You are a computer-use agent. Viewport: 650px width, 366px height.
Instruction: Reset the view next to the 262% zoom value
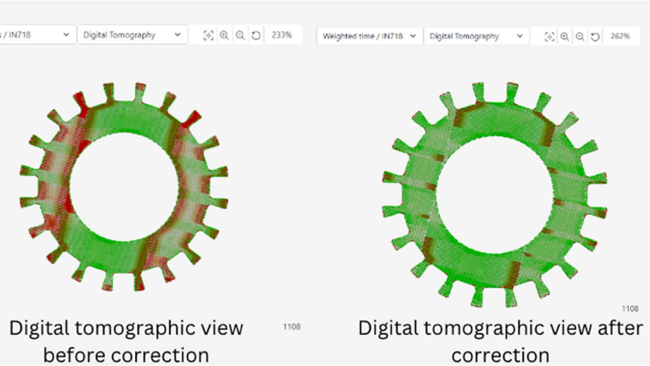pos(595,37)
